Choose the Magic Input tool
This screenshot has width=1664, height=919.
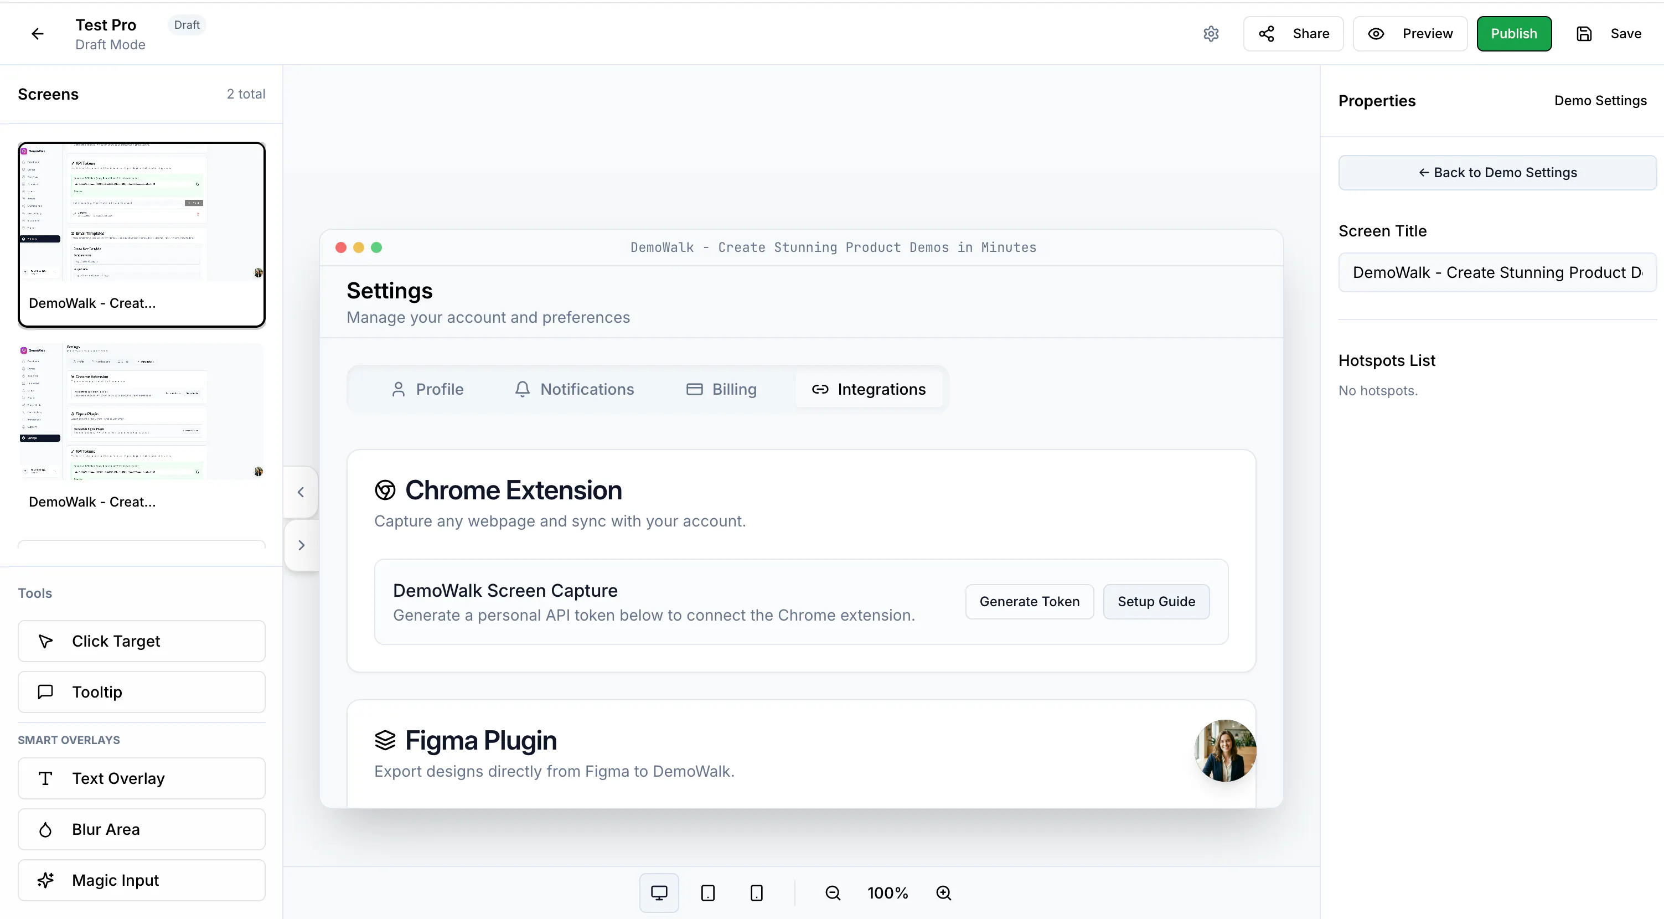142,880
